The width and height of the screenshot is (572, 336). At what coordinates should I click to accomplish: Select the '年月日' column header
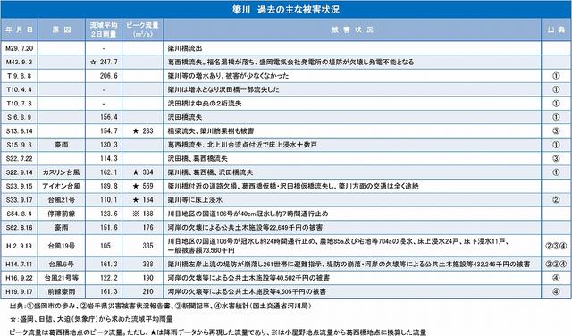coord(20,29)
